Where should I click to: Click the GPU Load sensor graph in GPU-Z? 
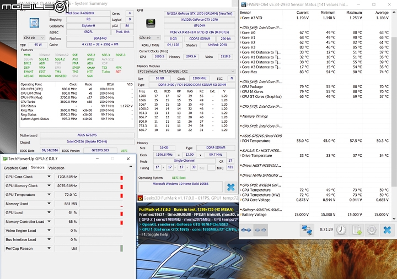[101, 213]
